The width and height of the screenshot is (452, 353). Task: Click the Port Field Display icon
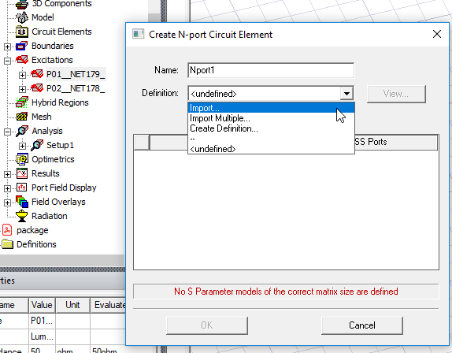tap(22, 188)
